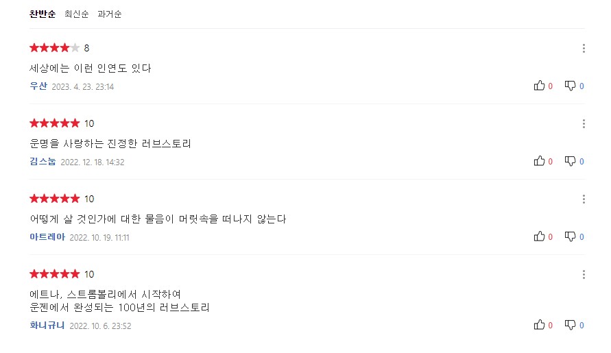This screenshot has width=611, height=353.
Task: Sort reviews by 최신순
Action: coord(76,14)
